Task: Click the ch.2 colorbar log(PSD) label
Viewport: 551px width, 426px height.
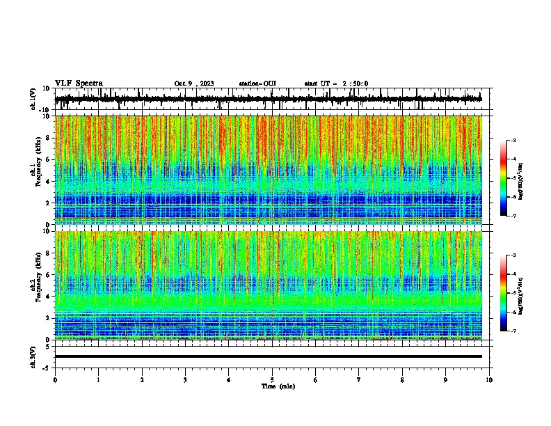Action: (520, 296)
